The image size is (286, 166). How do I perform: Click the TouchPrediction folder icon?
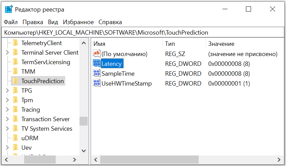tap(16, 81)
